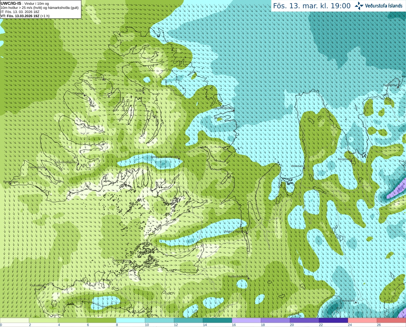Click the Bíldudalsflugvöllur station label
This screenshot has width=406, height=327.
pos(66,162)
